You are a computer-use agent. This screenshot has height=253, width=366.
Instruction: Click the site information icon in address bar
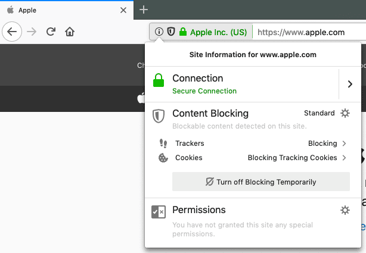159,32
